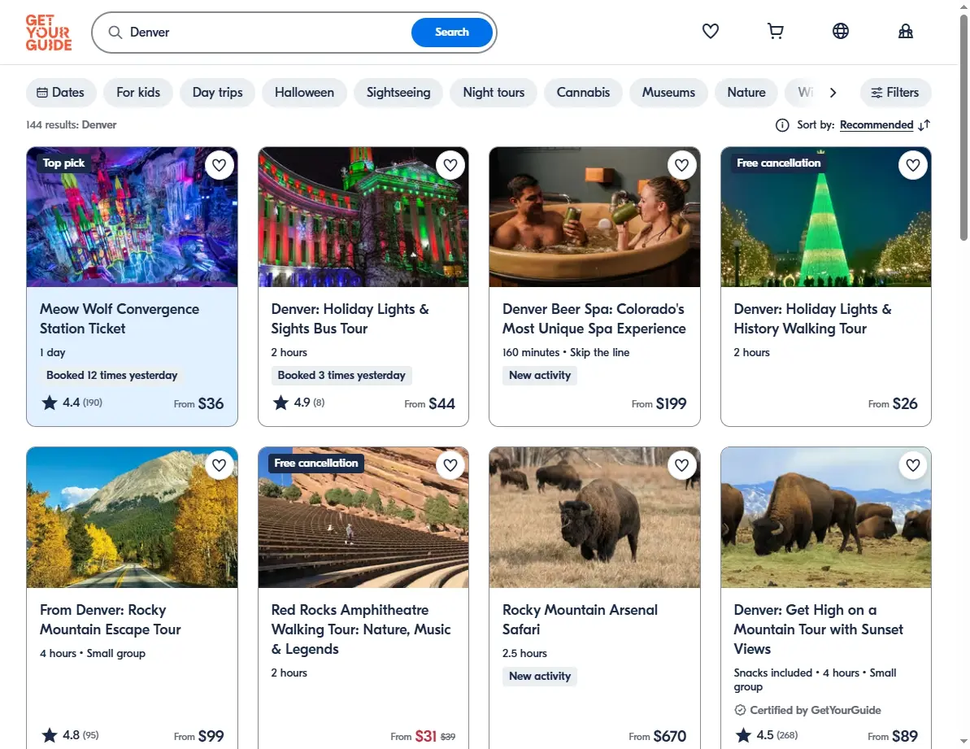Open Holiday Lights & History Walking Tour title
The width and height of the screenshot is (970, 749).
[812, 319]
